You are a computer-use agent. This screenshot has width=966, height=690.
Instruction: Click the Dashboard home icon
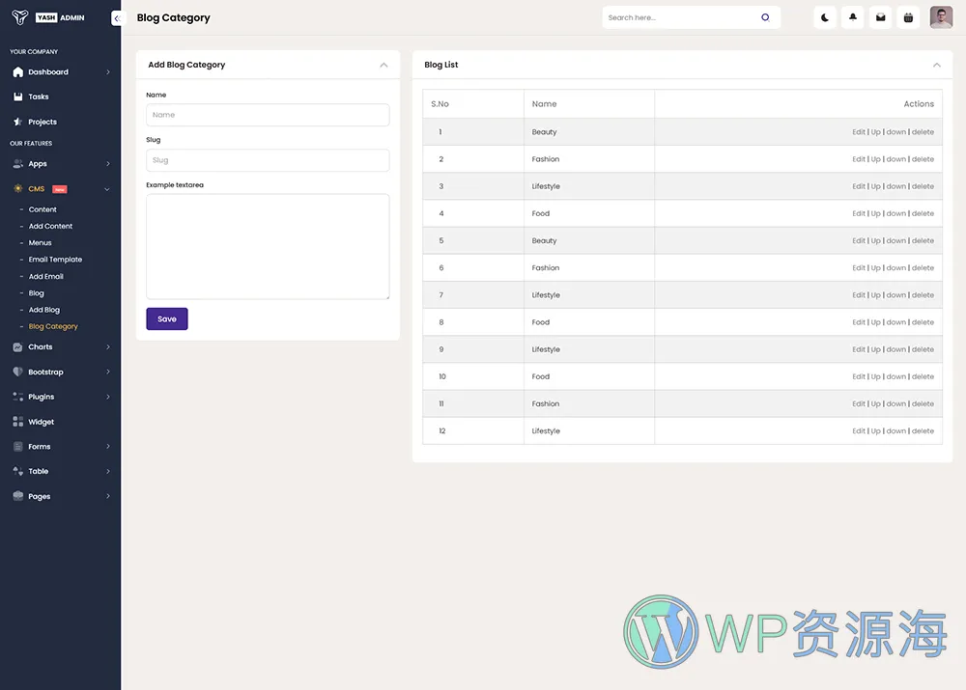point(17,72)
